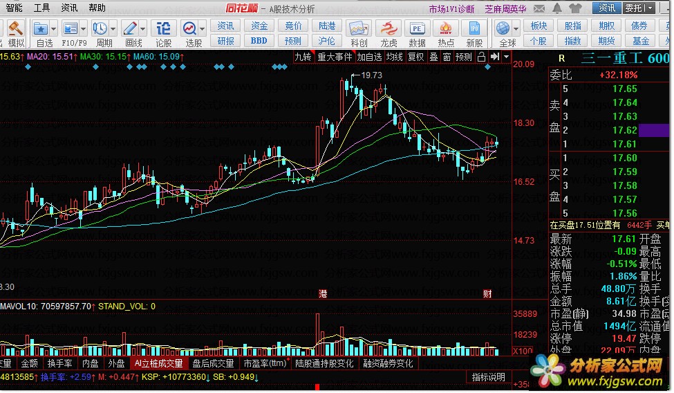
Task: Click the notification bell icon
Action: point(557,8)
